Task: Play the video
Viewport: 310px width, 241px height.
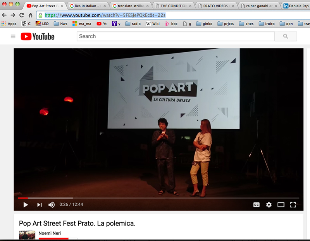Action: [26, 205]
